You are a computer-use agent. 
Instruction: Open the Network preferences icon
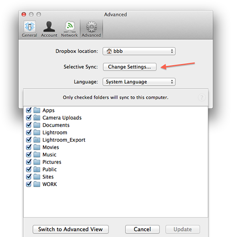(x=69, y=27)
